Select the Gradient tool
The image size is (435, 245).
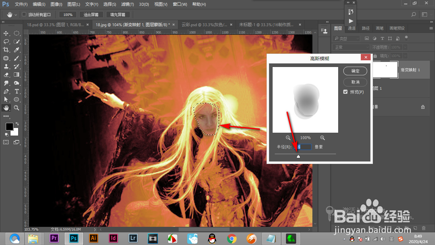click(x=17, y=75)
